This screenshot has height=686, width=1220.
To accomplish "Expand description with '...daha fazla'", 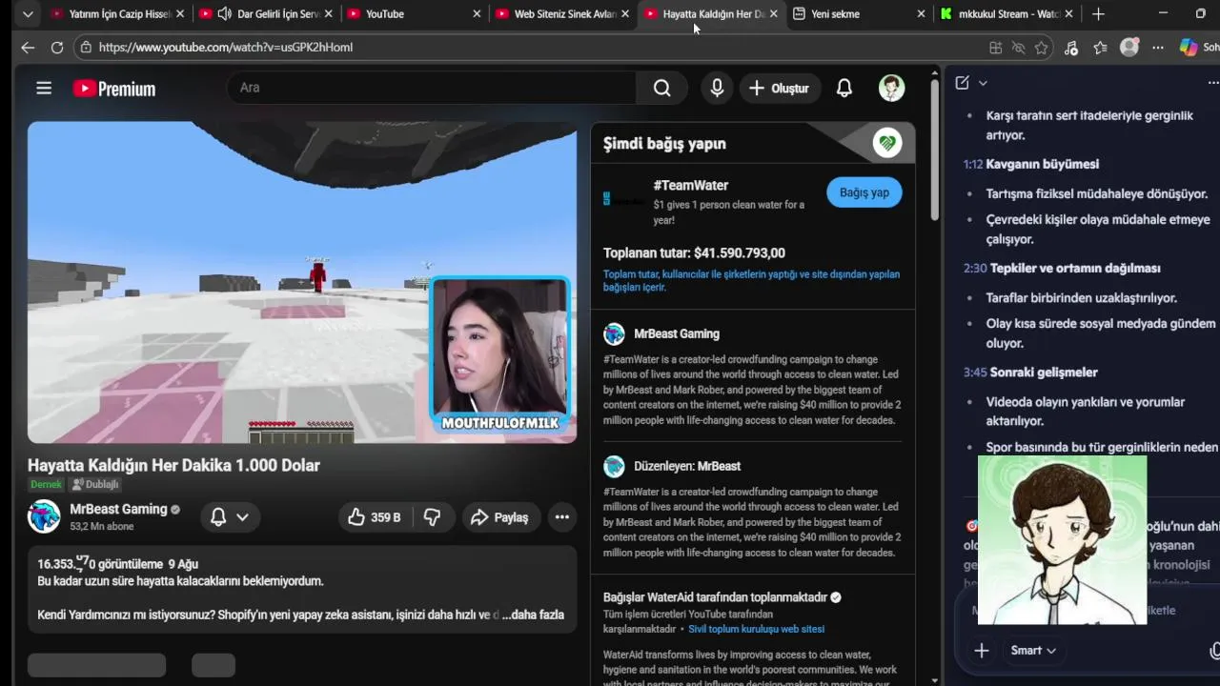I will tap(533, 615).
